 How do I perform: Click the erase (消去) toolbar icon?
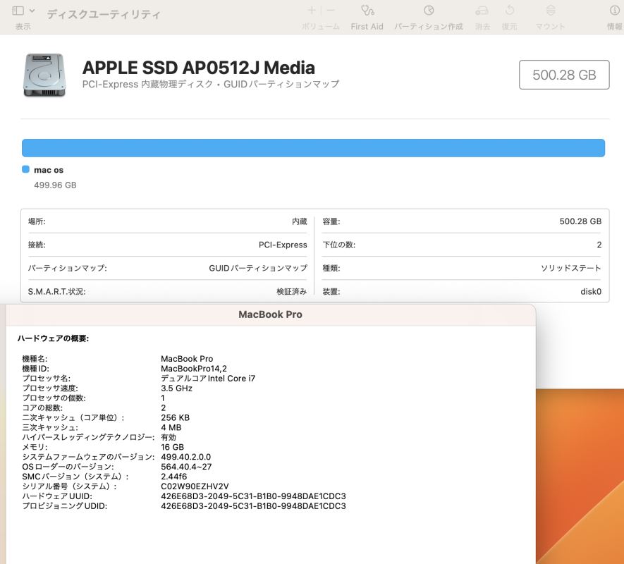pos(482,11)
